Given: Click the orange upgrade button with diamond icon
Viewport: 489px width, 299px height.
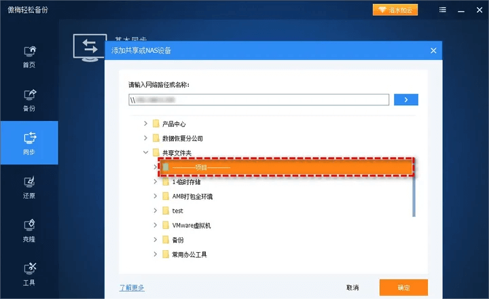Looking at the screenshot, I should 395,10.
